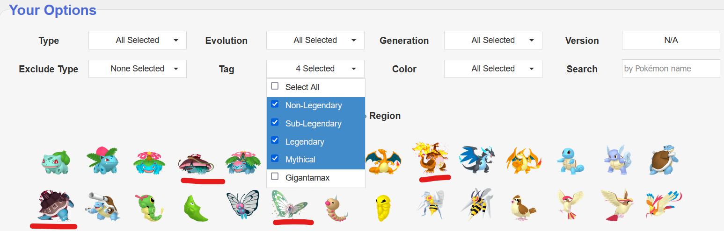Click the Evolution filter label
724x231 pixels.
click(x=227, y=41)
